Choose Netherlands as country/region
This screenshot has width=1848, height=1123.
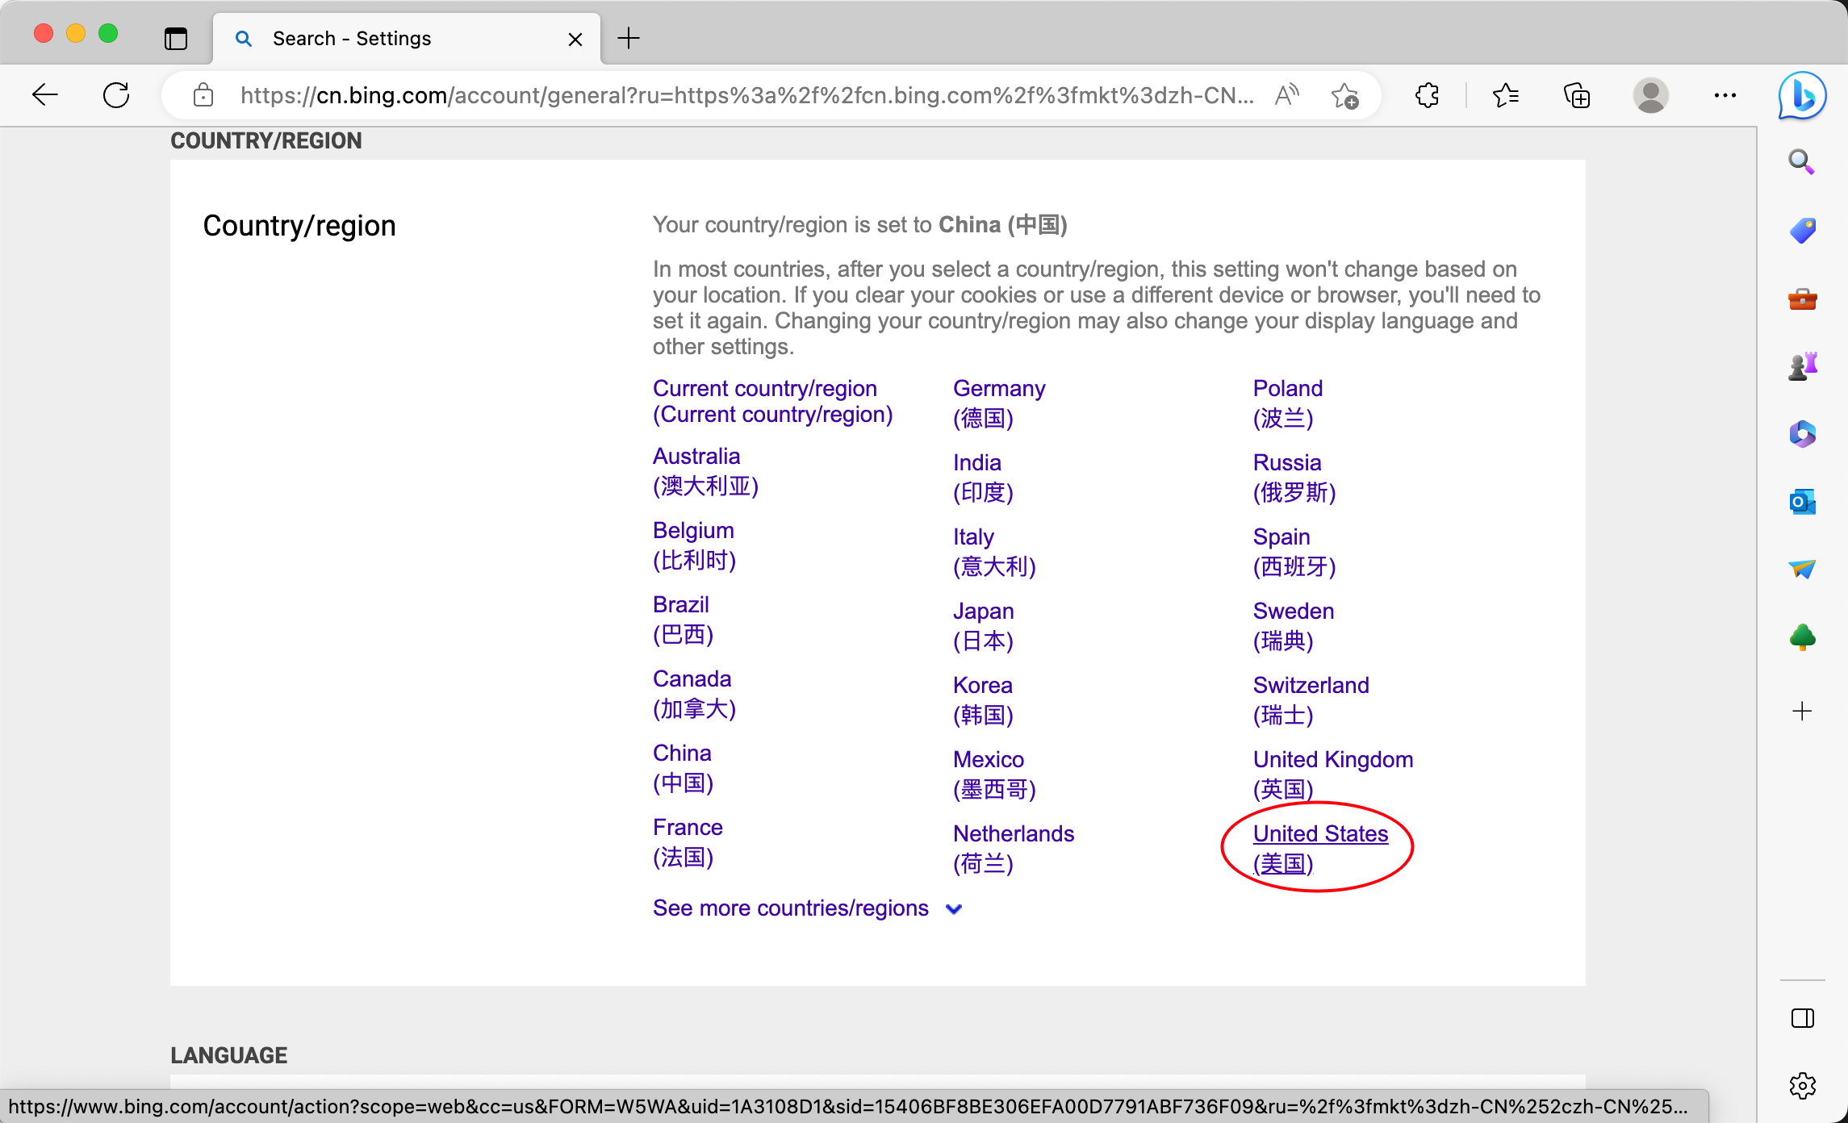pyautogui.click(x=1014, y=849)
